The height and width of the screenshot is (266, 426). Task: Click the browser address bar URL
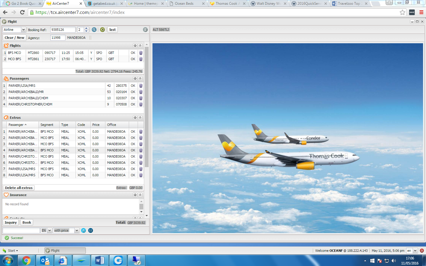click(x=80, y=12)
